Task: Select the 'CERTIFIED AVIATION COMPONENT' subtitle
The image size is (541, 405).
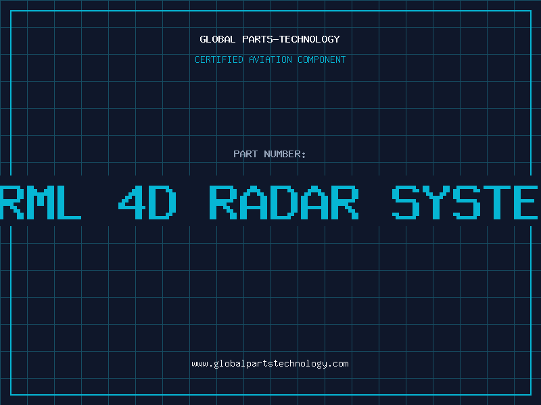Action: coord(270,59)
